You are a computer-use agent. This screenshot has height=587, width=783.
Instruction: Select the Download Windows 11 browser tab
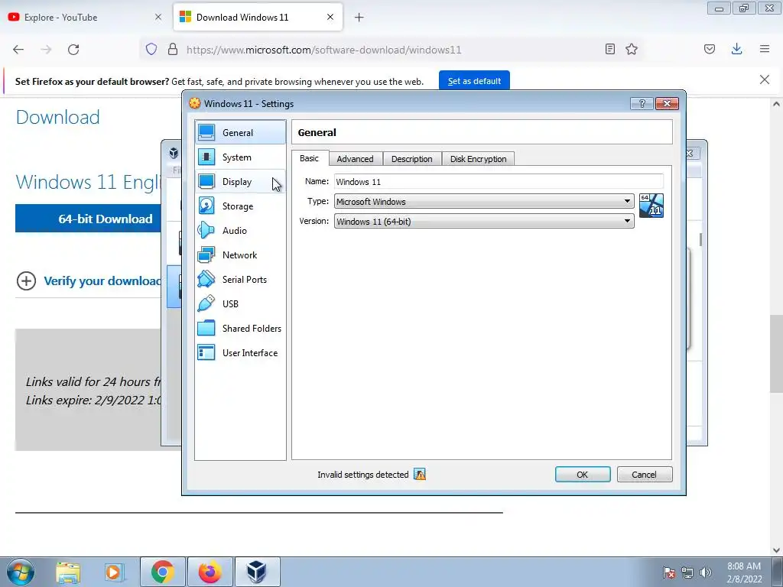(x=258, y=17)
